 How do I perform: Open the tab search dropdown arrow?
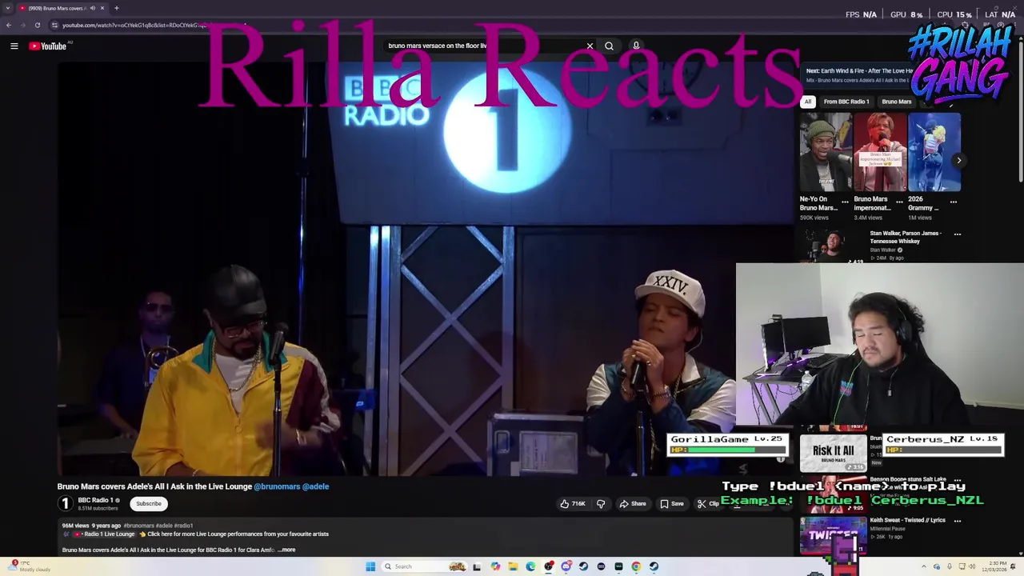coord(8,8)
